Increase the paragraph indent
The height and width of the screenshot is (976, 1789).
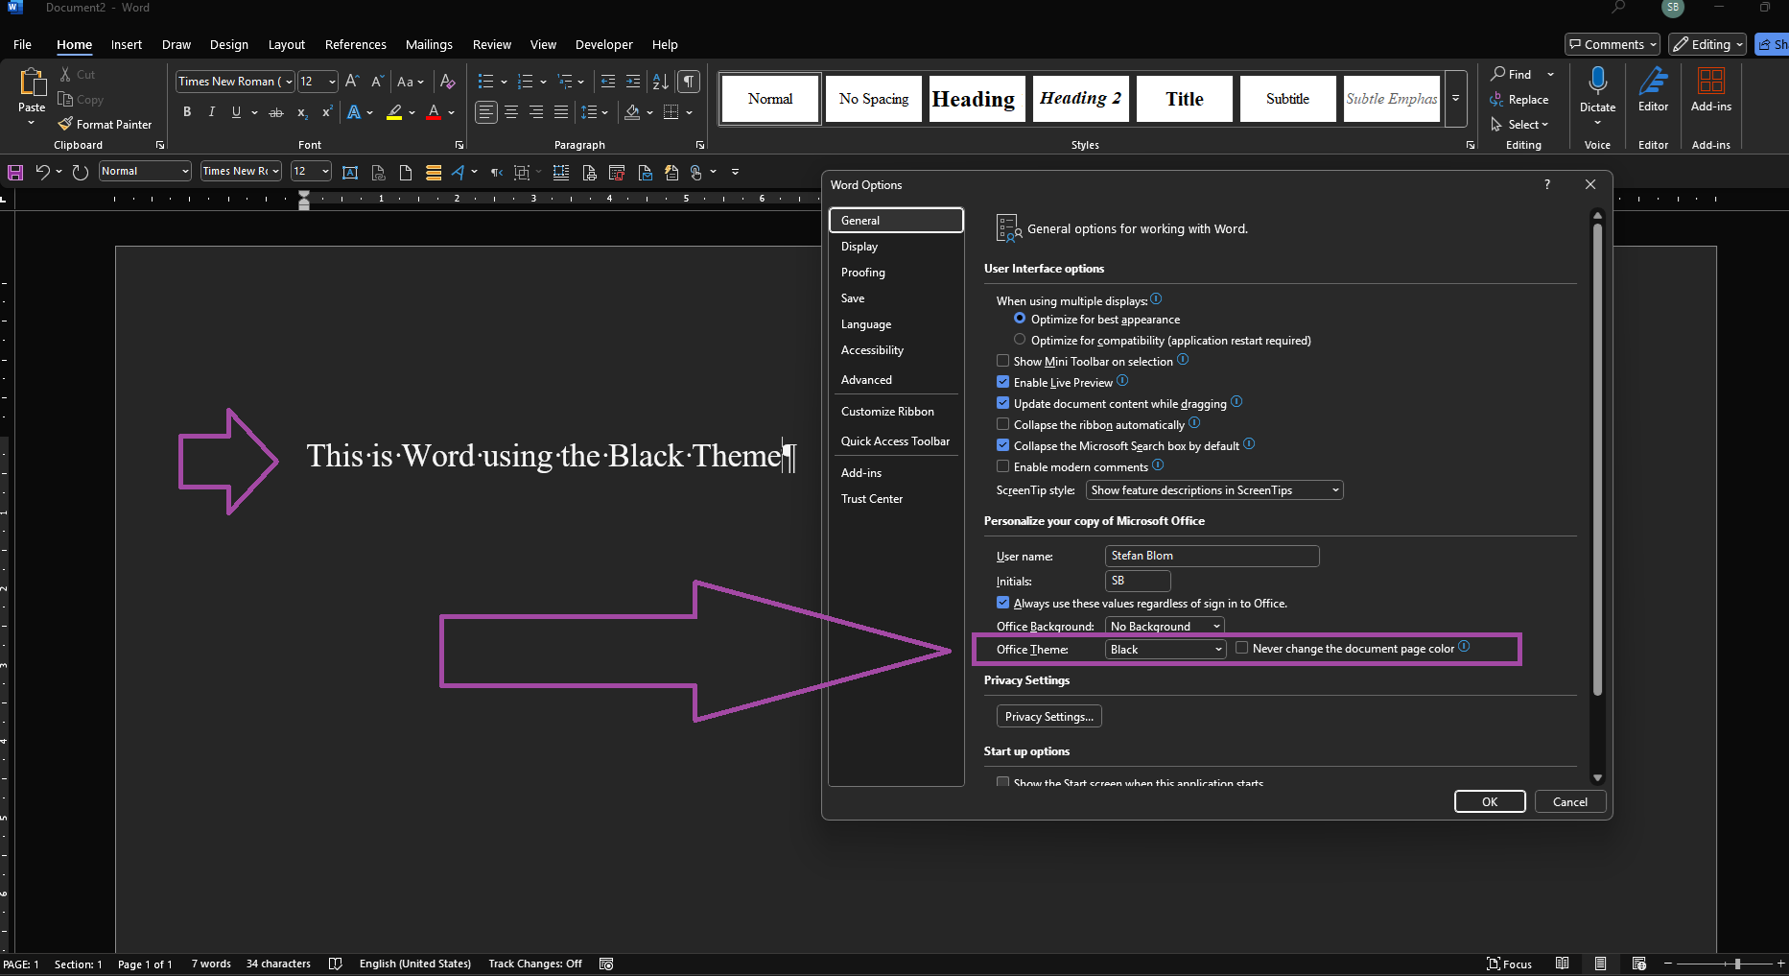pyautogui.click(x=633, y=82)
